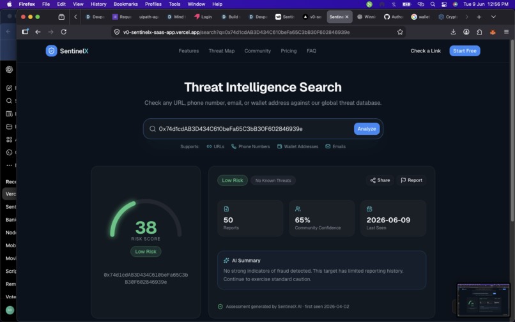Viewport: 515px width, 322px height.
Task: Click the 65% Community Confidence value
Action: pos(302,220)
